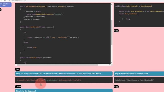Click the Copied button under Step 3 code
The width and height of the screenshot is (164, 92).
[18, 87]
